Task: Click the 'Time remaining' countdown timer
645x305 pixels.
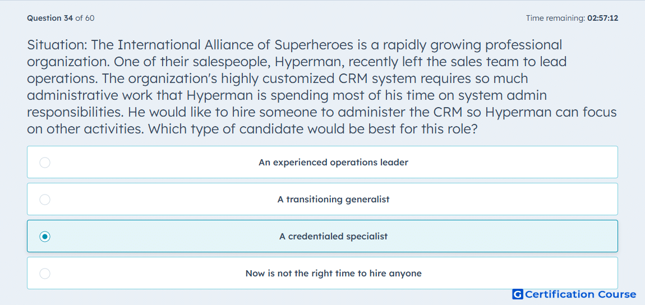Action: (x=572, y=18)
